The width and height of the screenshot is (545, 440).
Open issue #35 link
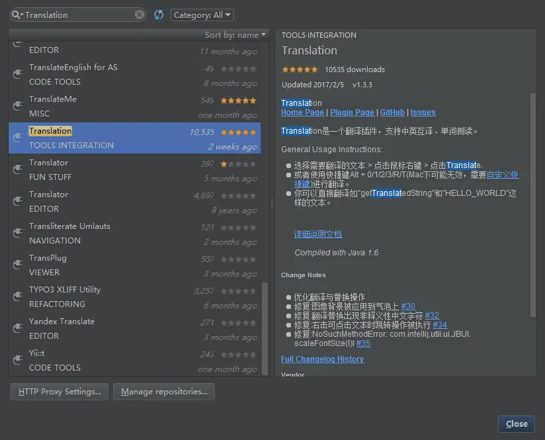click(363, 343)
